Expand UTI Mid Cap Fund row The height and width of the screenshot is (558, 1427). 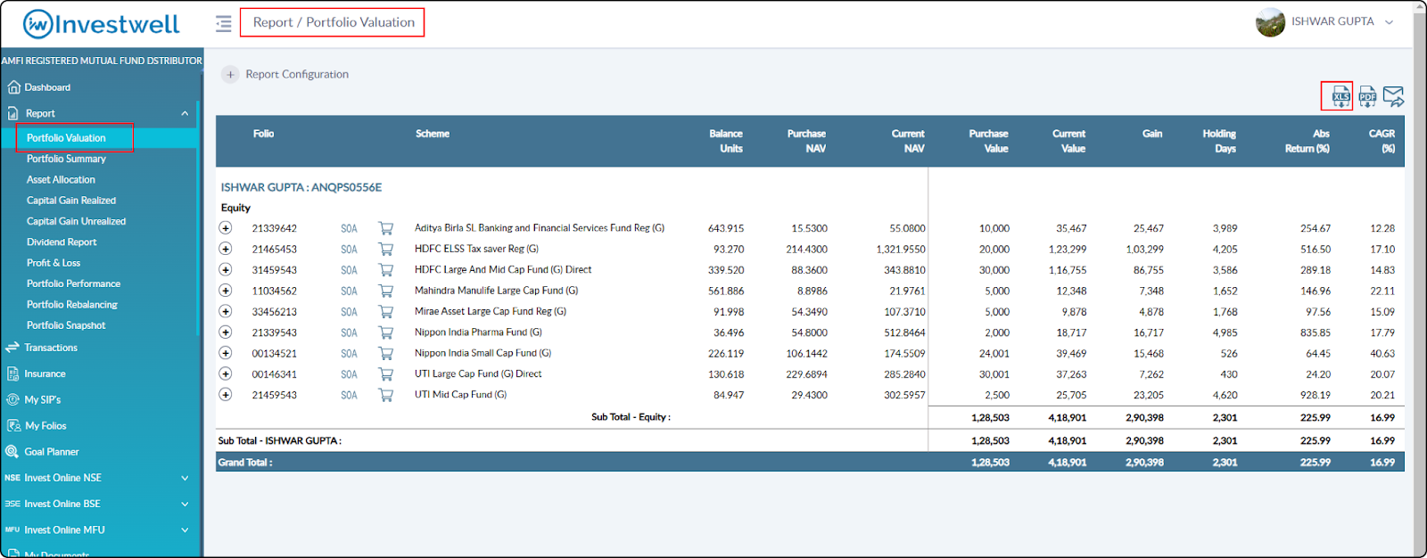point(226,395)
